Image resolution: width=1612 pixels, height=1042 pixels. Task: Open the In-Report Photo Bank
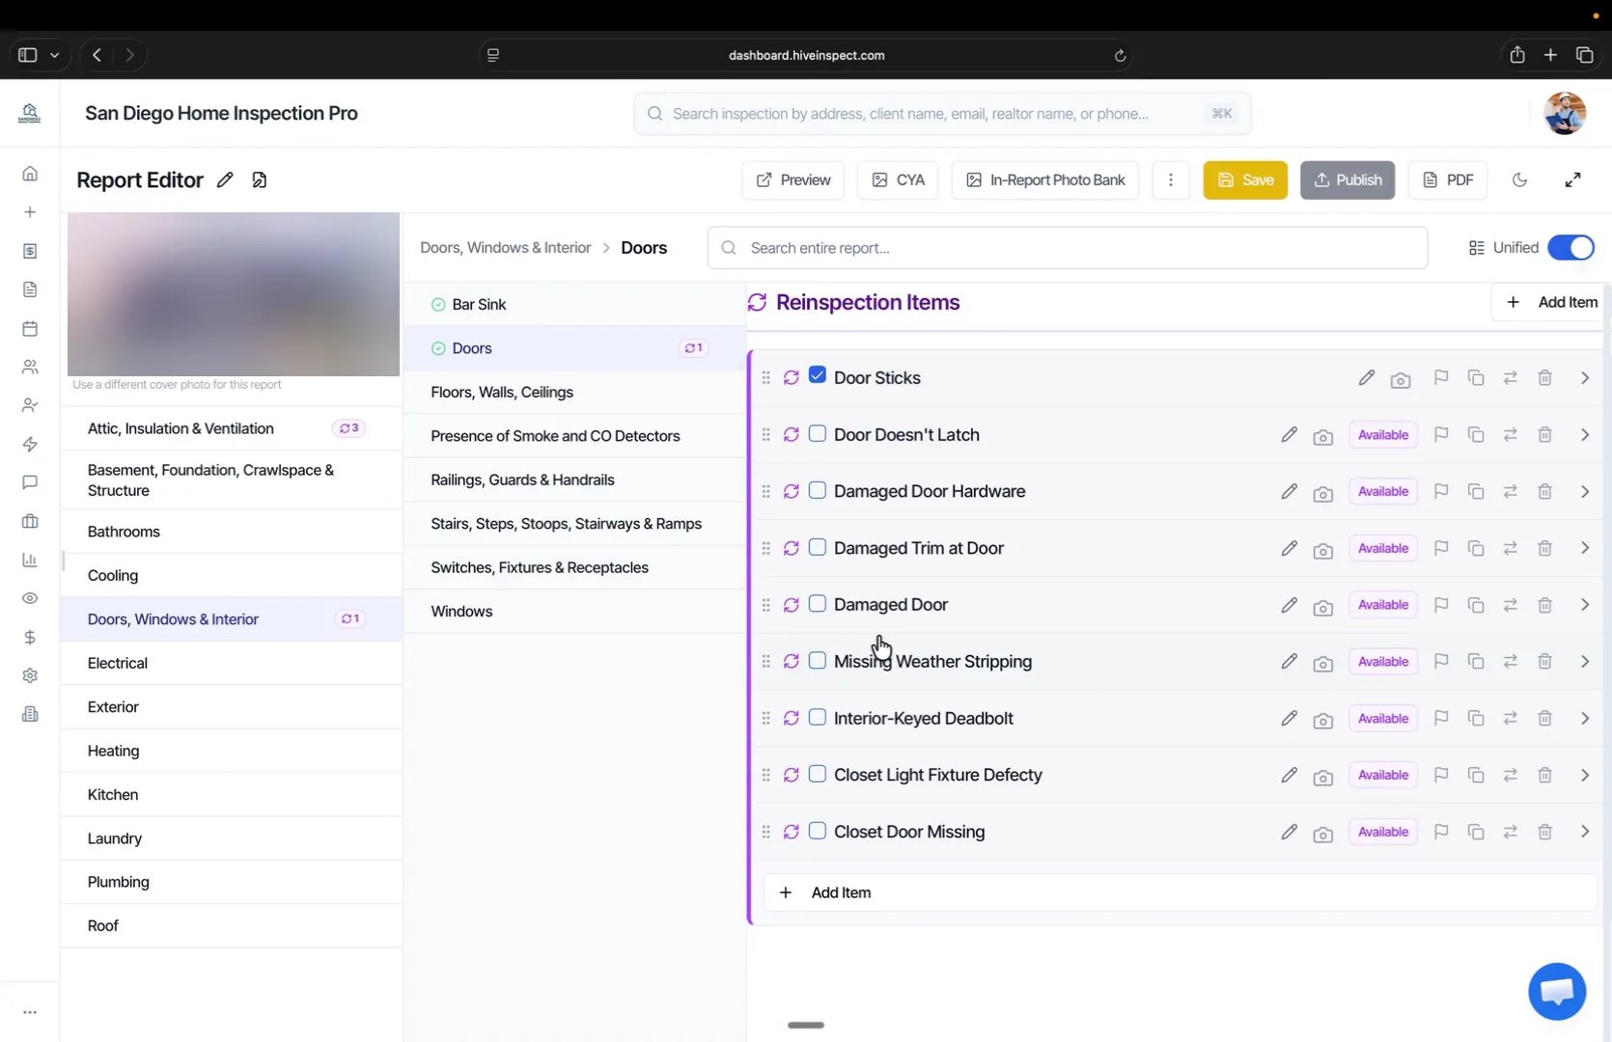(1045, 180)
